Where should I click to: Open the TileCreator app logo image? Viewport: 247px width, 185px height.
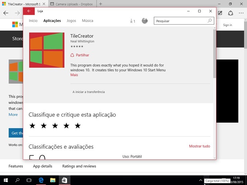(47, 50)
